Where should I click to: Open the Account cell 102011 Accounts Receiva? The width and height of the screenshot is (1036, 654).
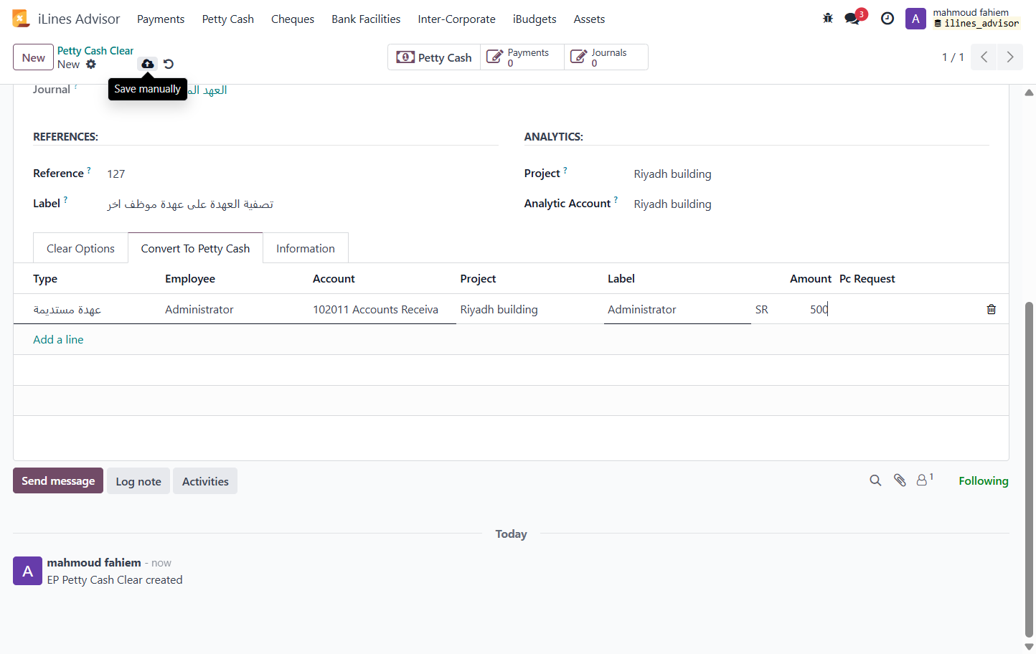tap(382, 309)
